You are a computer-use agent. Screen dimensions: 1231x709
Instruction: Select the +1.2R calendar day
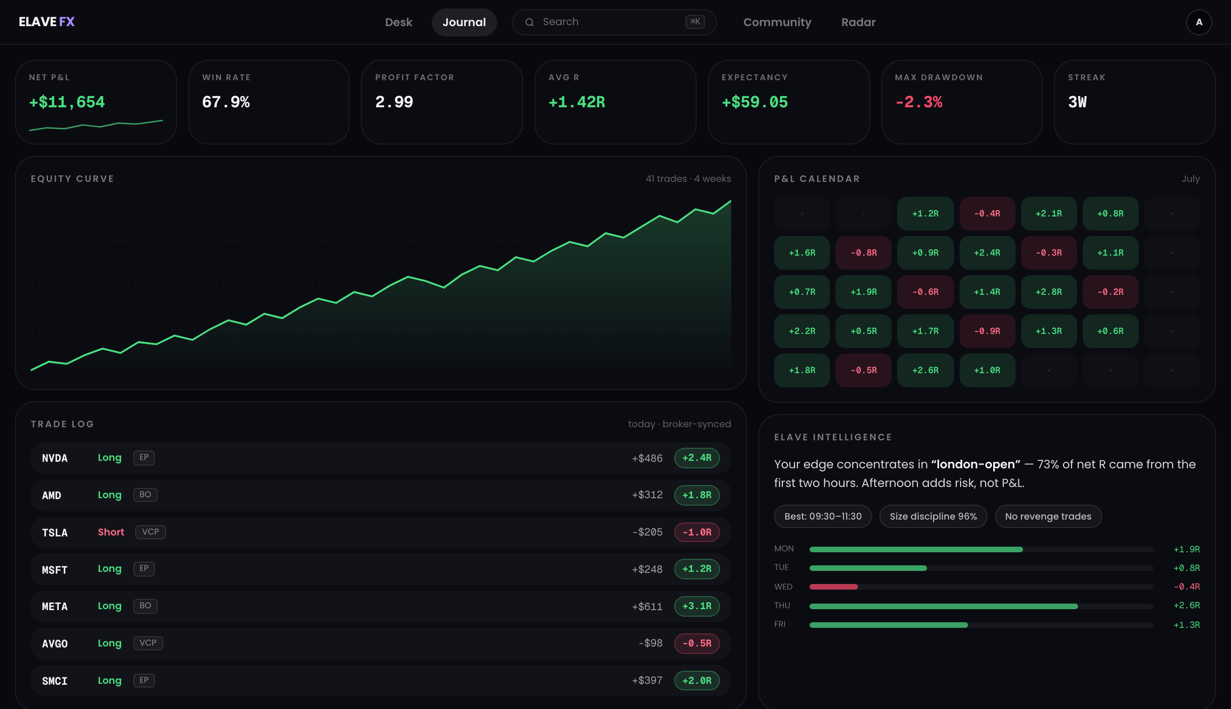(x=925, y=213)
